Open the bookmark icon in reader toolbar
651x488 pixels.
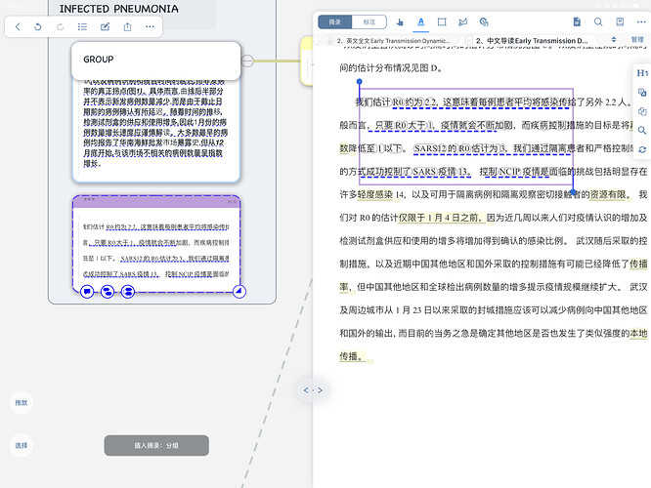point(620,22)
